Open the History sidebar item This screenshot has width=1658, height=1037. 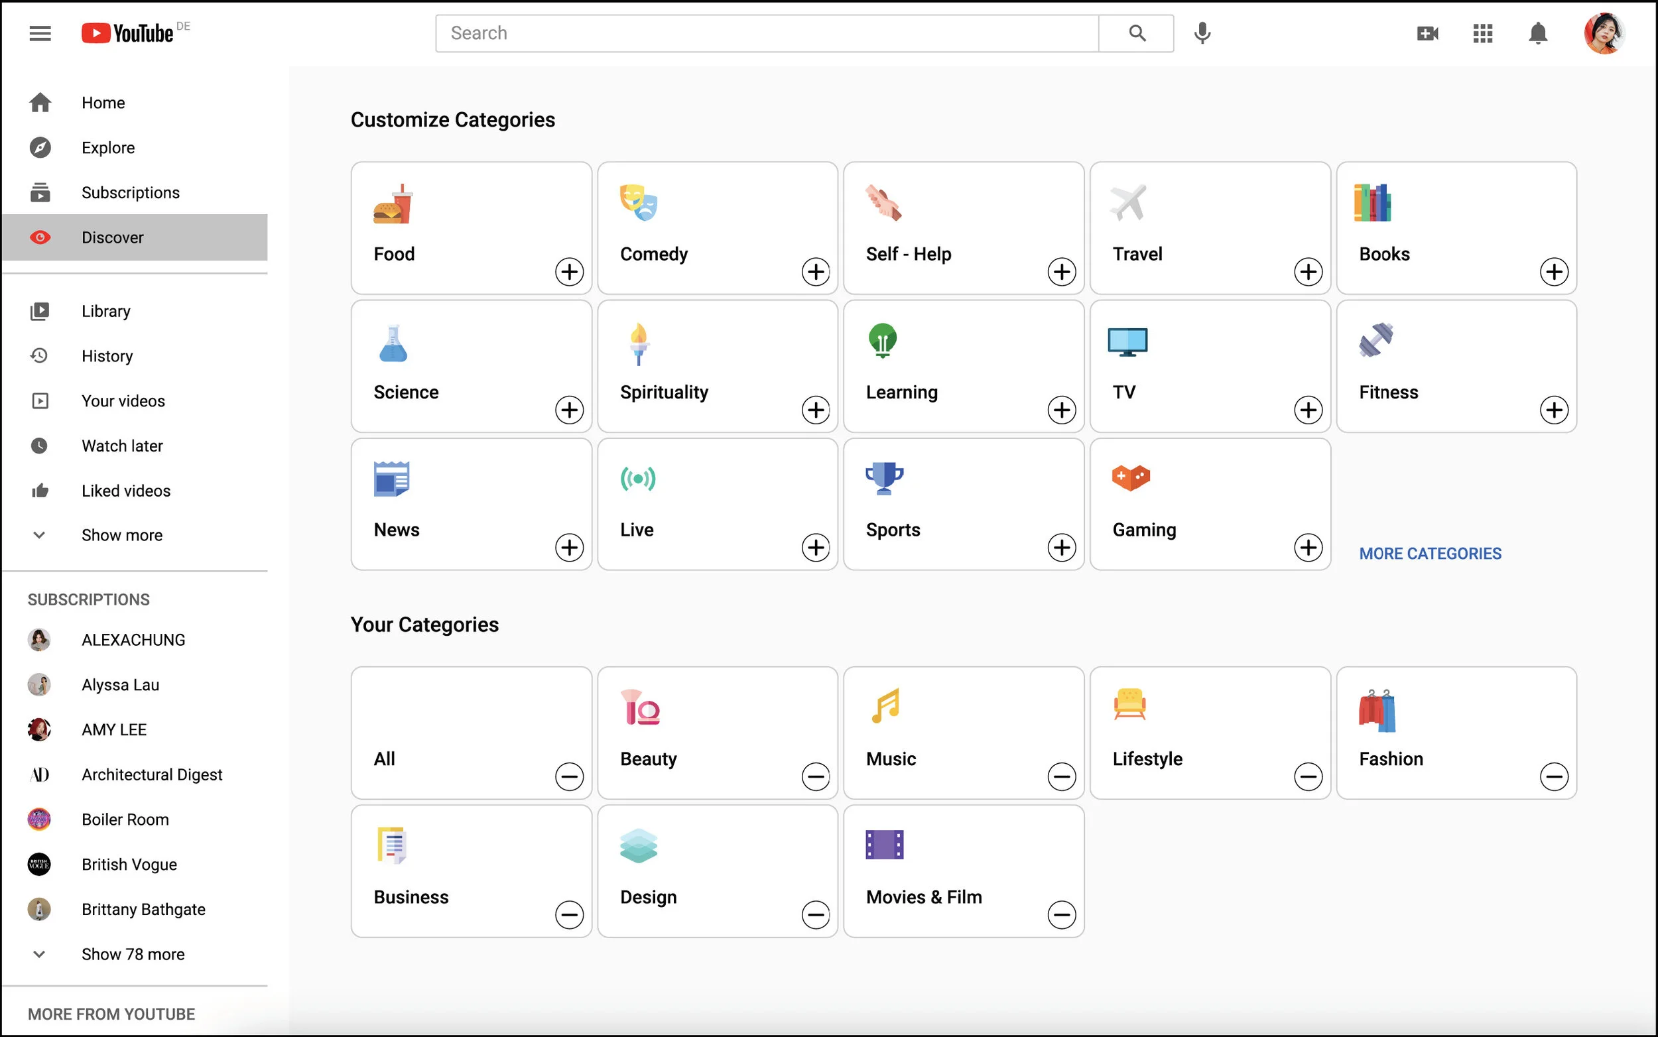(106, 356)
